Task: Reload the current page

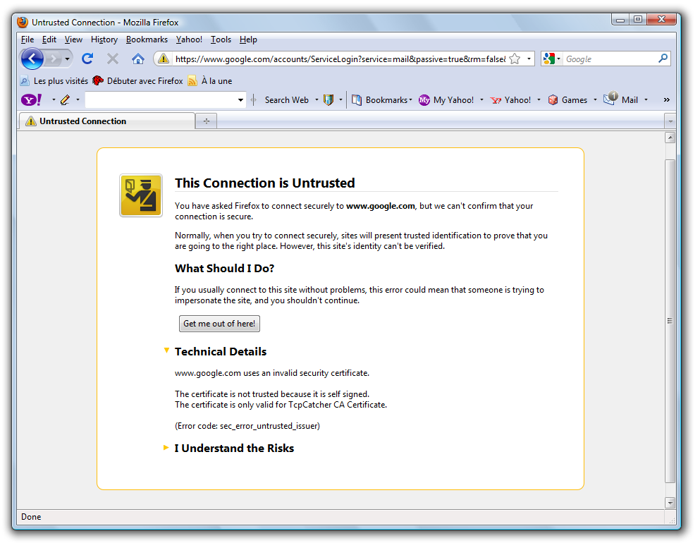Action: click(x=87, y=59)
